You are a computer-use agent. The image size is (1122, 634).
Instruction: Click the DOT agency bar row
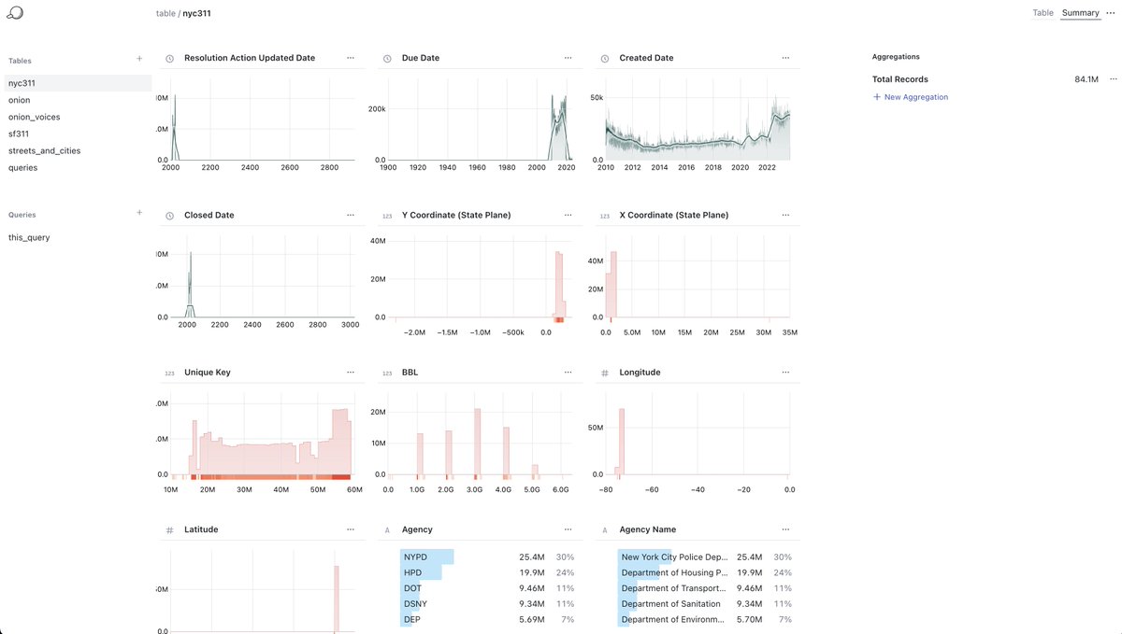486,588
